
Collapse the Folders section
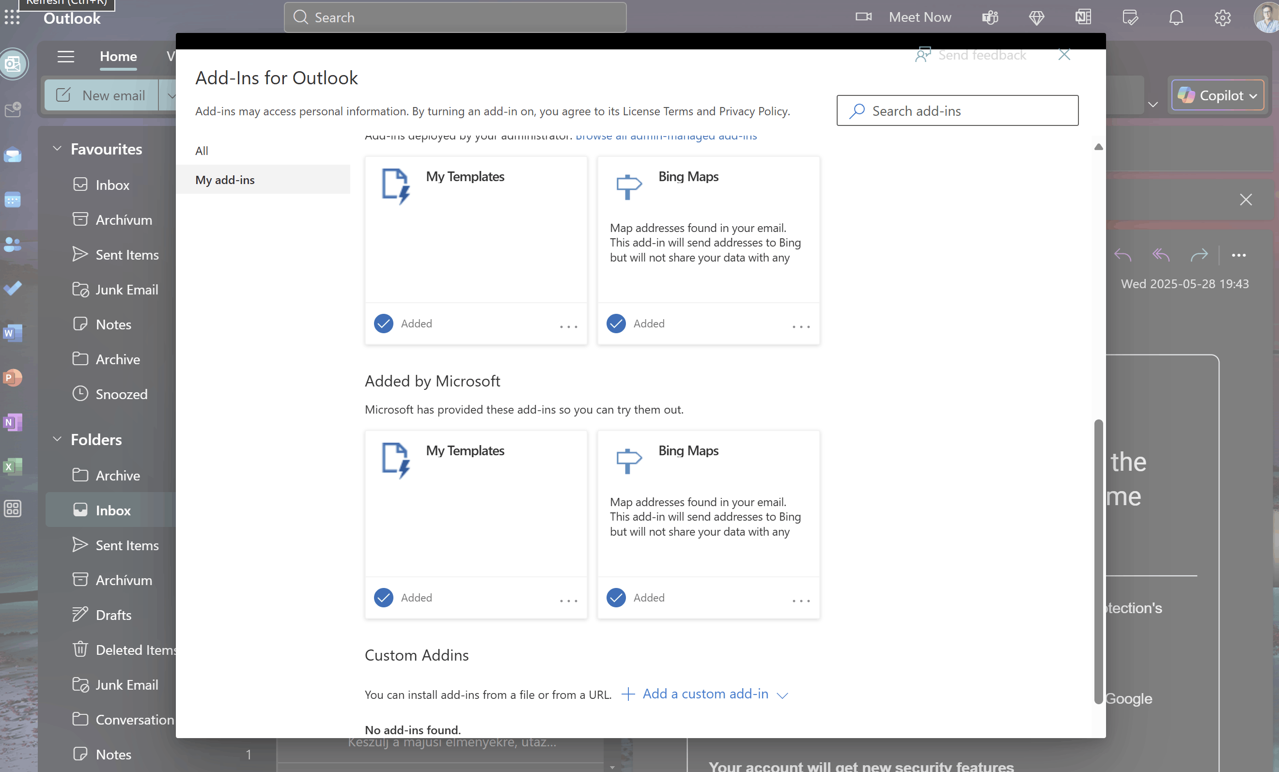click(57, 439)
